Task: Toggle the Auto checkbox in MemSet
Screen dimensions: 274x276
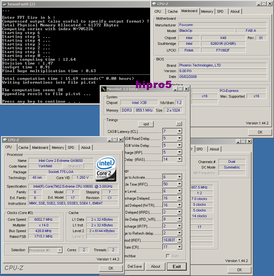Action: [x=168, y=256]
